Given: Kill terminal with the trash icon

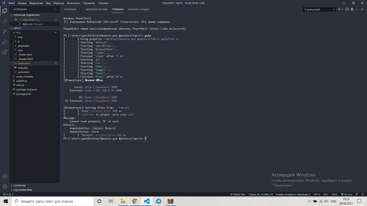Looking at the screenshot, I should tap(352, 9).
